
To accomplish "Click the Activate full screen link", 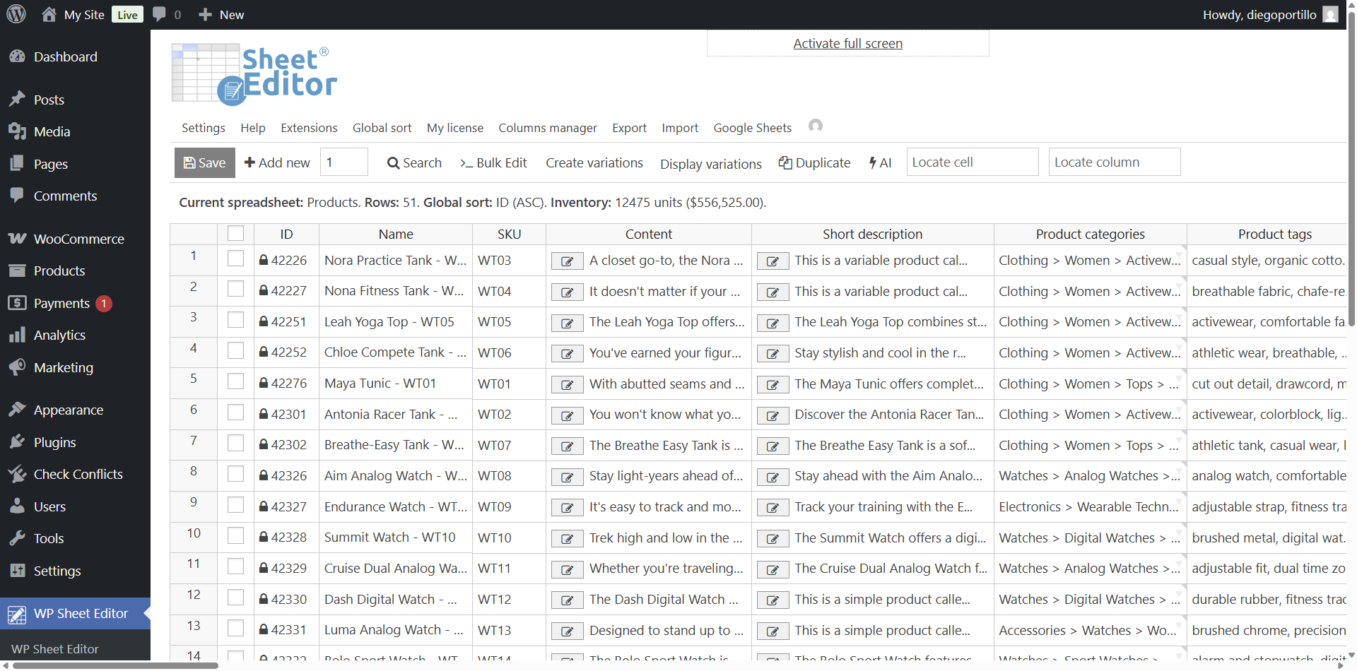I will point(847,43).
